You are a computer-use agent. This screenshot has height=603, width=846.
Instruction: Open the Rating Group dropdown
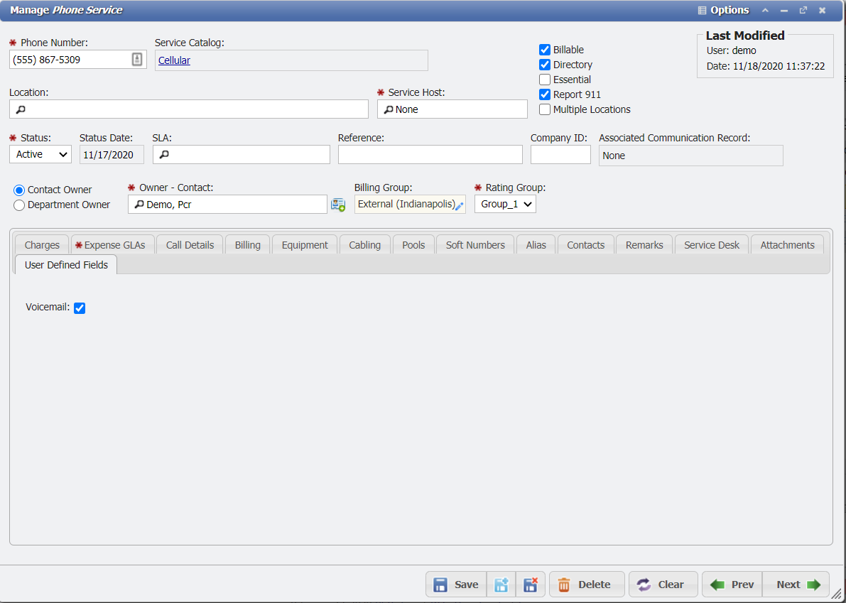(504, 204)
